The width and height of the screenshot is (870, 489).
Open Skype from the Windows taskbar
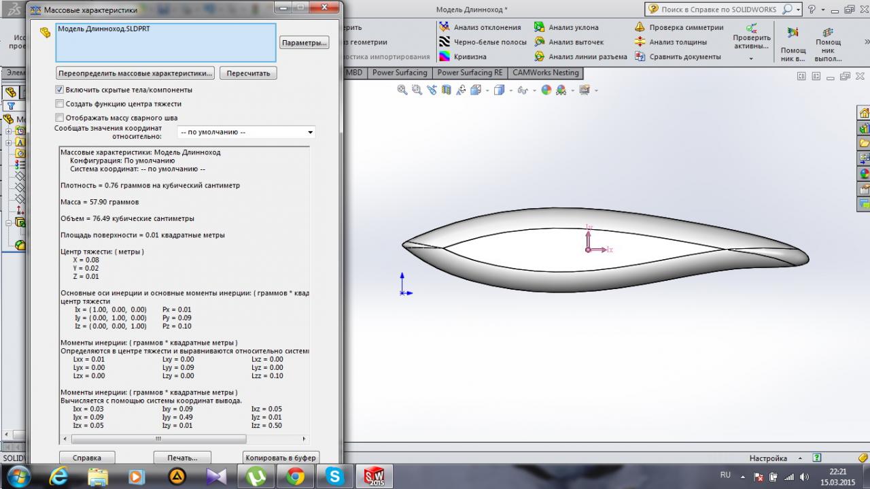point(334,476)
